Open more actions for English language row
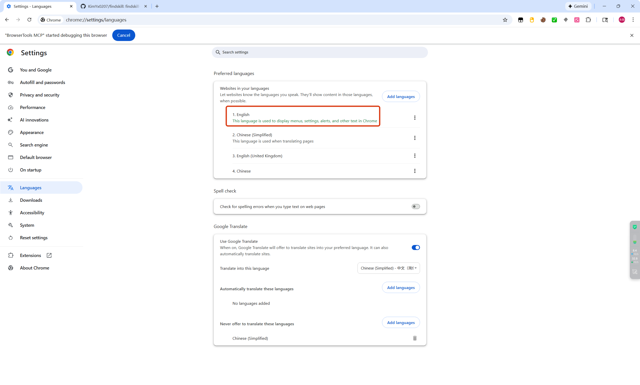 (414, 117)
